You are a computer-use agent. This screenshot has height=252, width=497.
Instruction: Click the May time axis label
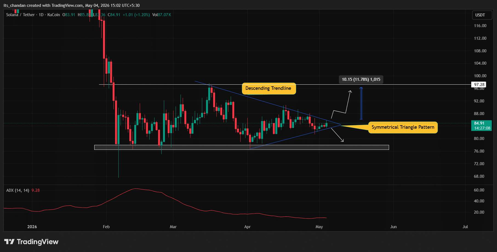point(319,227)
